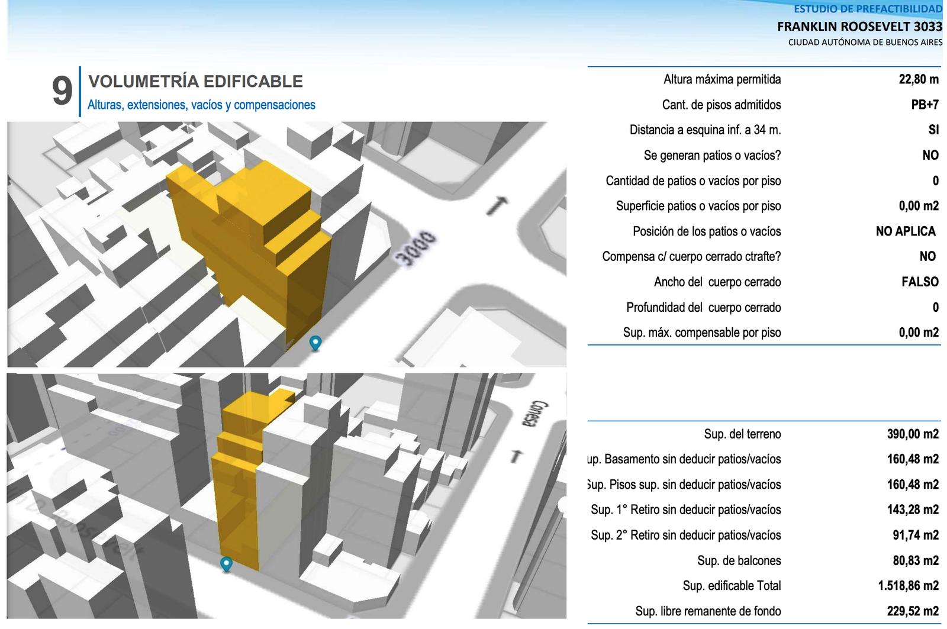
Task: Click the north arrow near Conesa label
Action: pyautogui.click(x=518, y=456)
